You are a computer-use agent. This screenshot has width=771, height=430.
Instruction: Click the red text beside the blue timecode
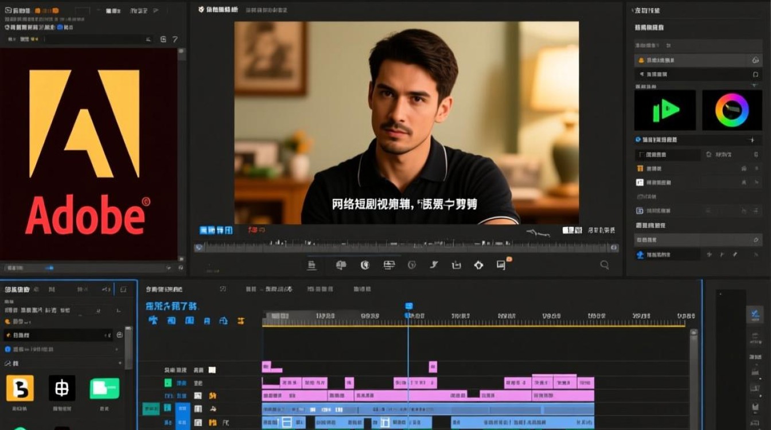(x=256, y=230)
